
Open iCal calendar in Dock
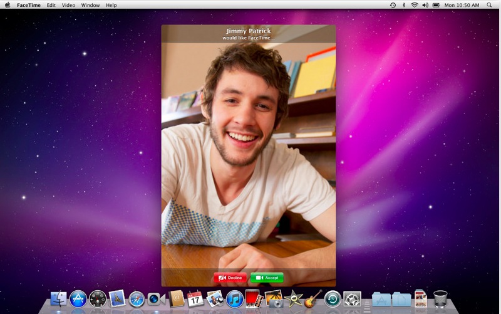pos(195,299)
